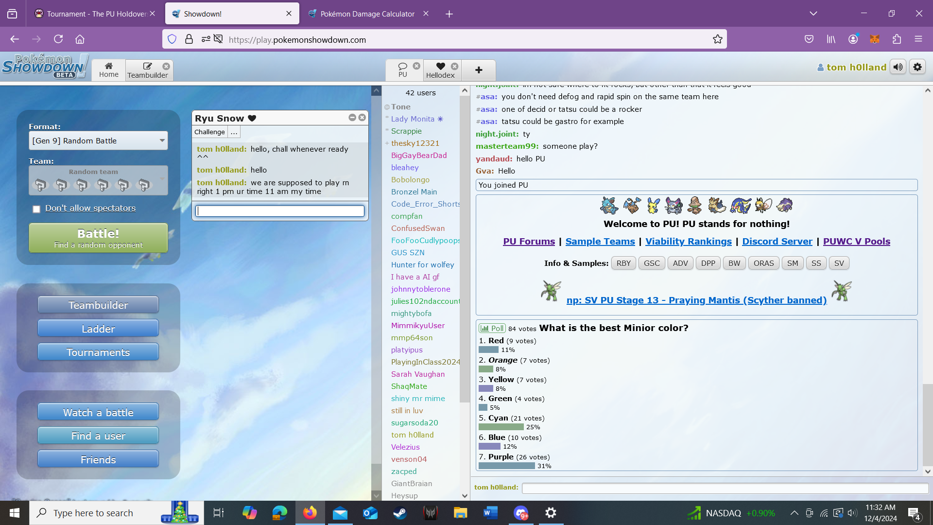
Task: Click the tracking protection shield icon
Action: tap(172, 39)
